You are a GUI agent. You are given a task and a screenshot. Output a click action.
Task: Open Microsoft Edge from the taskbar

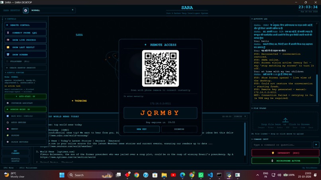[182, 175]
